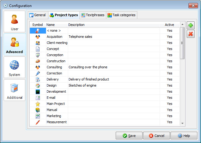Image resolution: width=201 pixels, height=143 pixels.
Task: Select the Acquisition row's Telephone sales description
Action: coord(80,37)
